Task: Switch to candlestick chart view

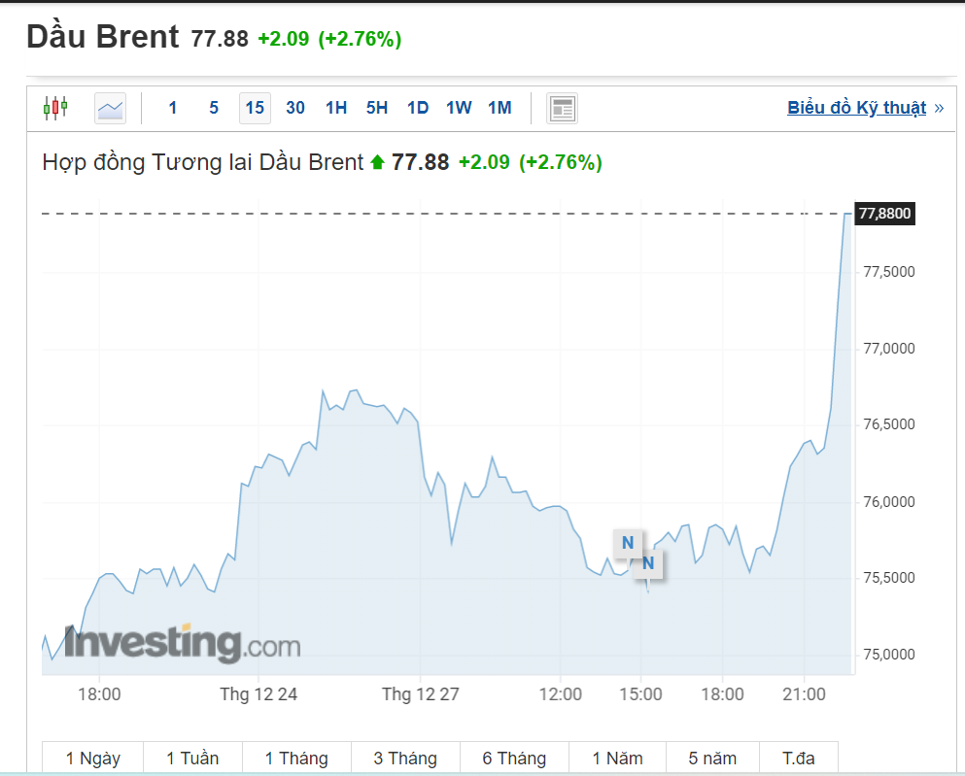Action: (55, 108)
